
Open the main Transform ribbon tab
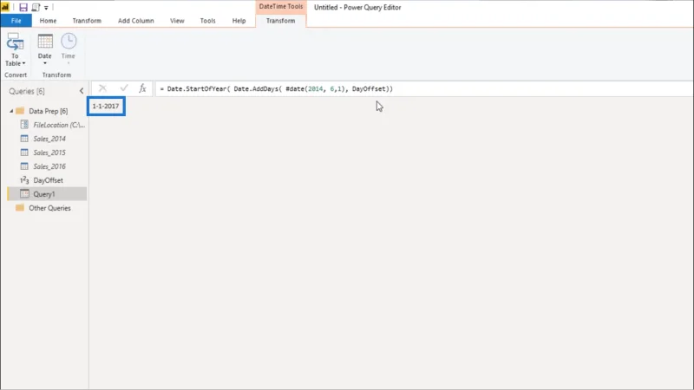[87, 21]
